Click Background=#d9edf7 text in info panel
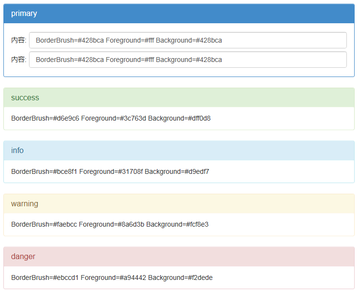 (177, 171)
